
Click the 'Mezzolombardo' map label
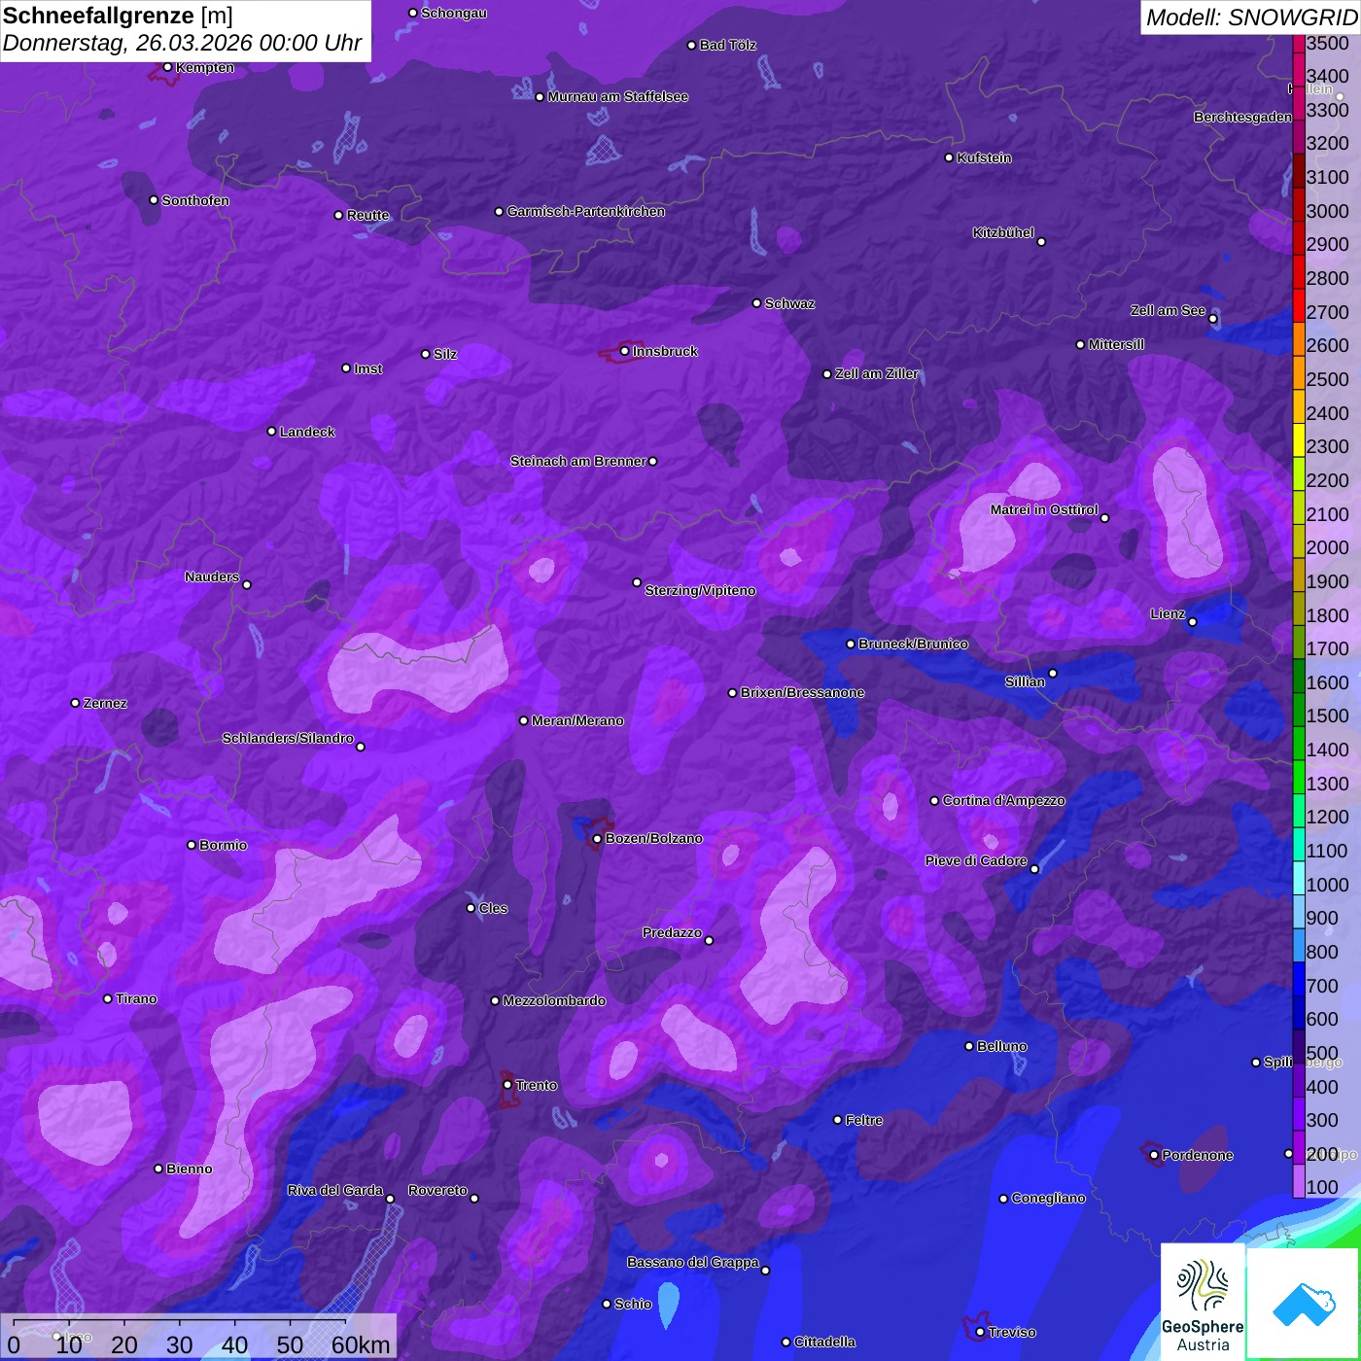click(554, 1000)
